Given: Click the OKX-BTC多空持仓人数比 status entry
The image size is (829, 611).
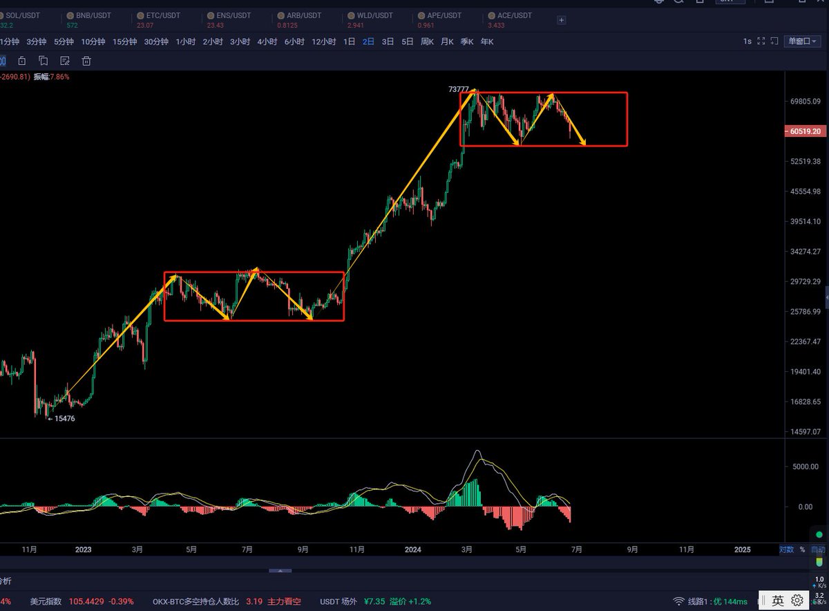Looking at the screenshot, I should 207,601.
